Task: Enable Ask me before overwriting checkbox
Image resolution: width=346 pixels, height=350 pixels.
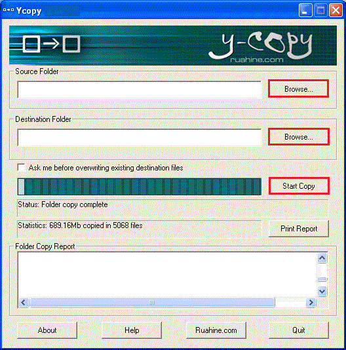Action: [x=21, y=168]
